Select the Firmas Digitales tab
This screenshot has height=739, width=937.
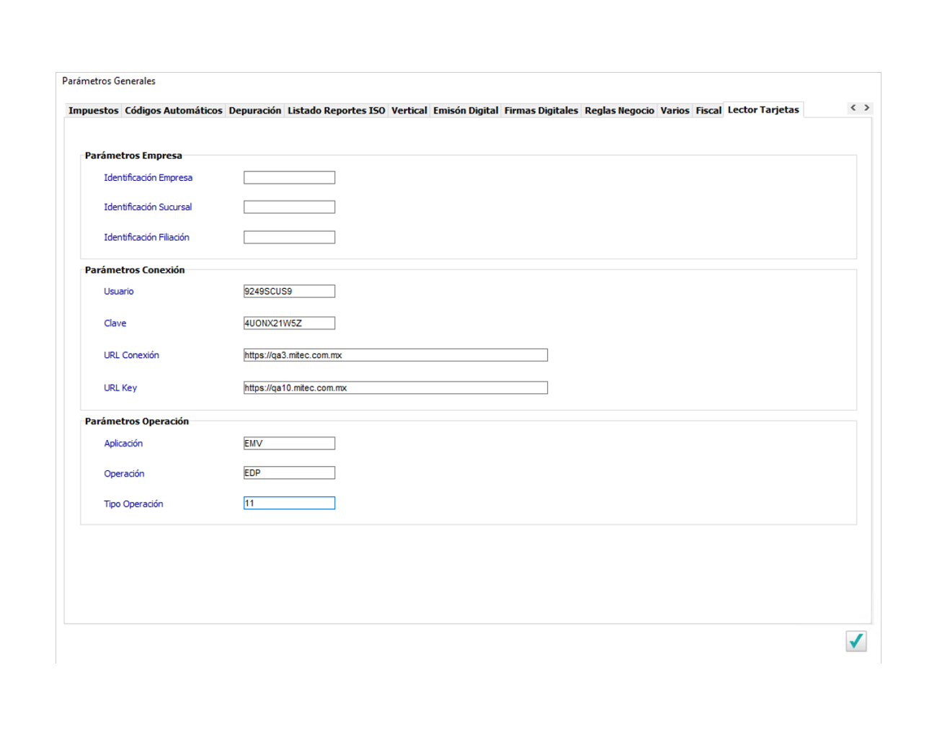click(541, 111)
